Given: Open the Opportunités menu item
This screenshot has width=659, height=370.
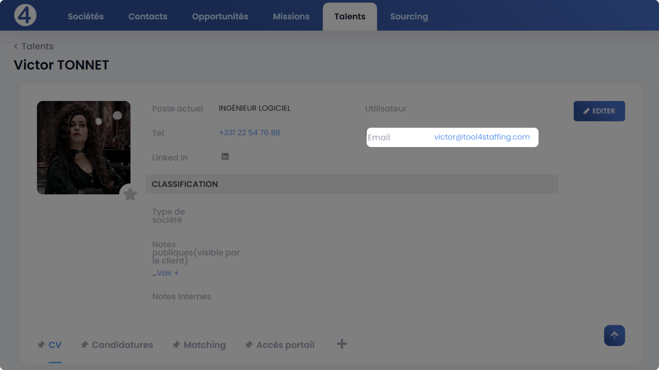Looking at the screenshot, I should point(220,17).
